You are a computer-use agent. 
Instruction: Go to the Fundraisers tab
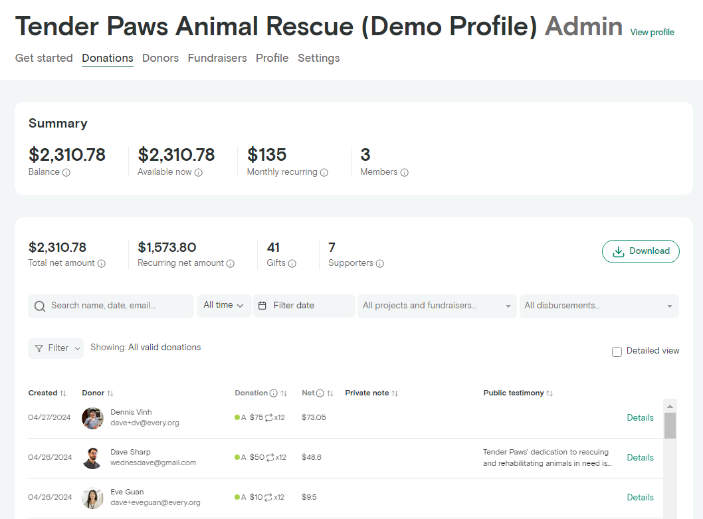click(217, 58)
